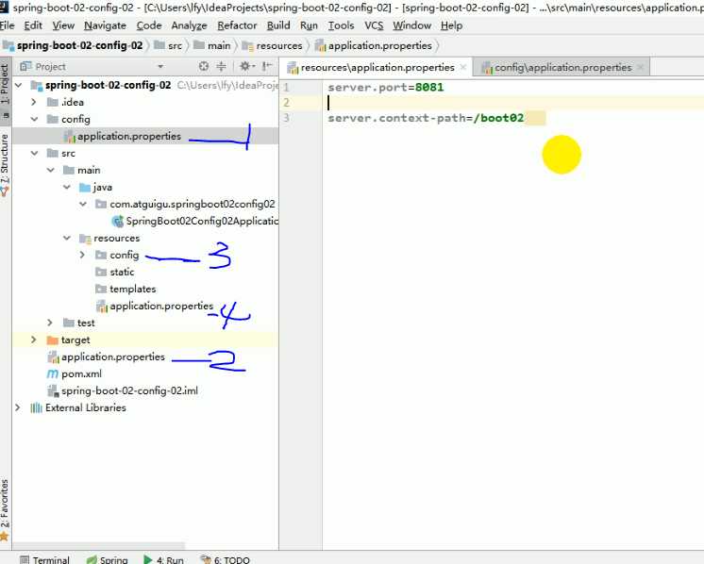Expand the test folder

[50, 323]
